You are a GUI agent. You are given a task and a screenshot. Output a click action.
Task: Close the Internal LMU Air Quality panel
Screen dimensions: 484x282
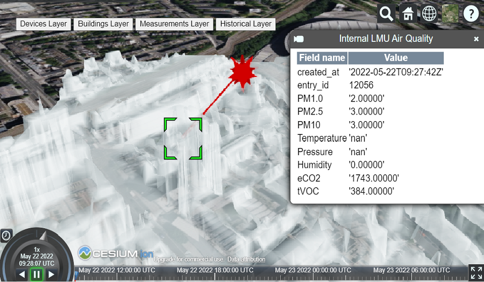(476, 39)
